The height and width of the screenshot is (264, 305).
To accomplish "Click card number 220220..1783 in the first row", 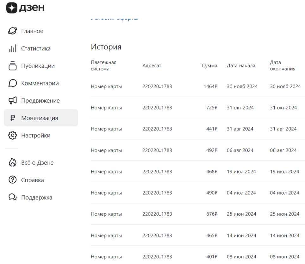I will pos(157,86).
